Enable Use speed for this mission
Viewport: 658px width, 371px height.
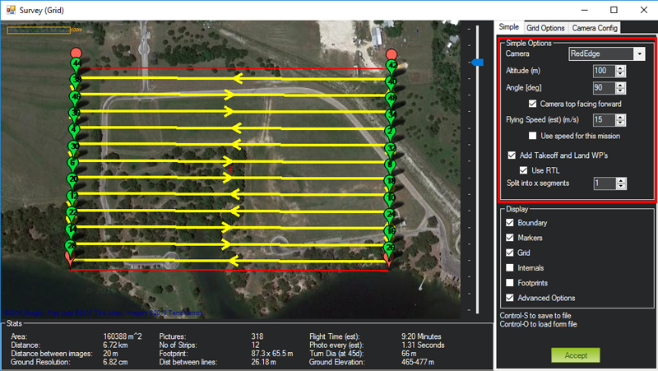coord(534,135)
